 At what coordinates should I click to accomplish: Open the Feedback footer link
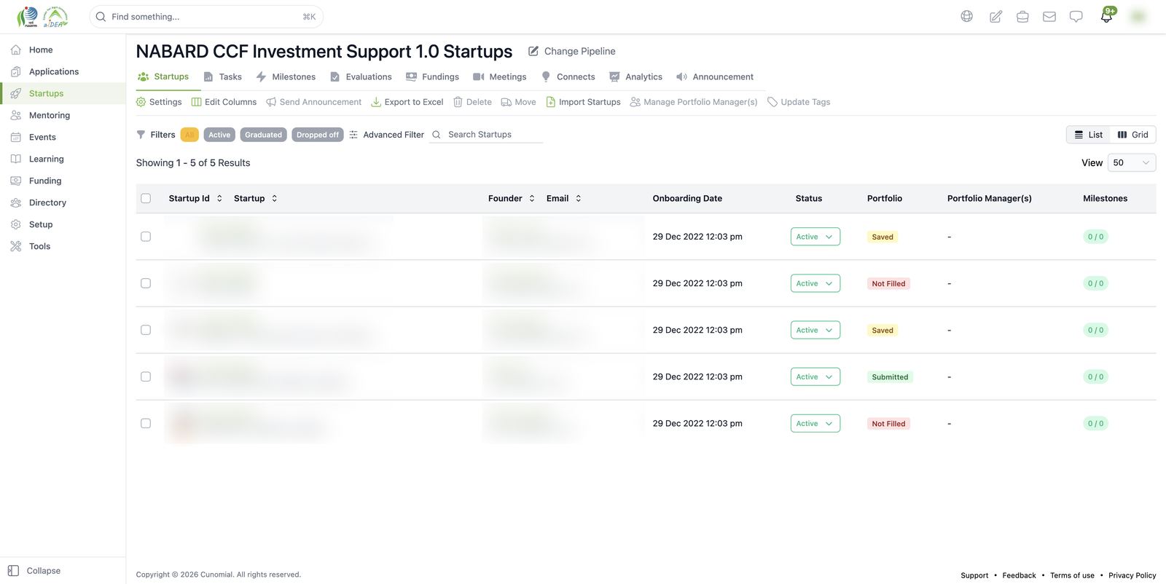coord(1019,575)
